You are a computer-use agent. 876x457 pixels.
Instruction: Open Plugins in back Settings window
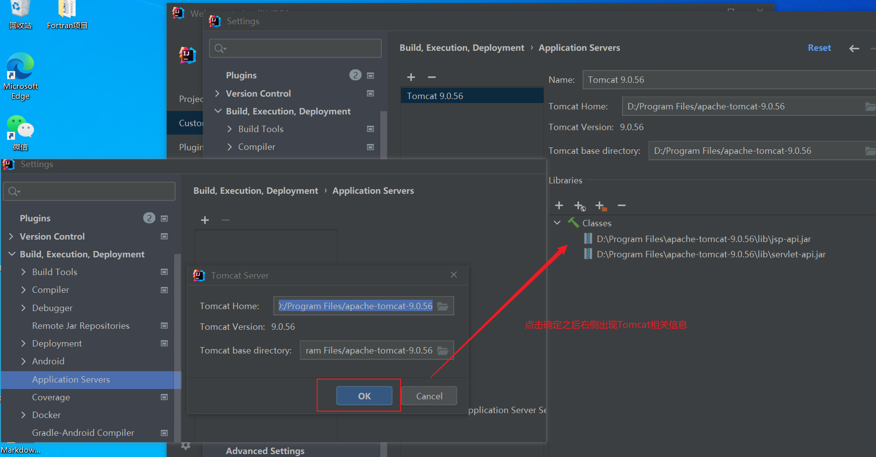pos(241,75)
